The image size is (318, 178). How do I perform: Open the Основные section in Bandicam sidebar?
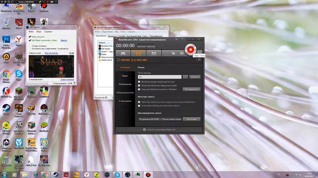pyautogui.click(x=125, y=67)
